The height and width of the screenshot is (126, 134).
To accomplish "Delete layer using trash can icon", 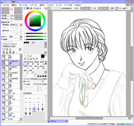I will point(13,52).
